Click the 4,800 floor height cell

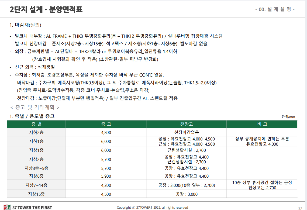point(106,133)
